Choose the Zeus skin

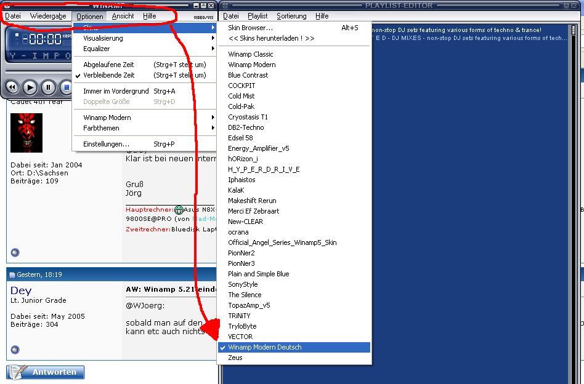294,357
